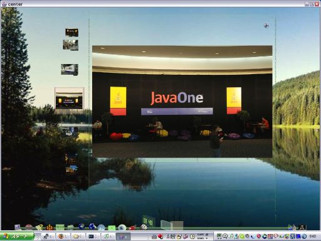Select the highlighted JavaOne thumbnail in left stack
The width and height of the screenshot is (321, 241).
pyautogui.click(x=70, y=99)
